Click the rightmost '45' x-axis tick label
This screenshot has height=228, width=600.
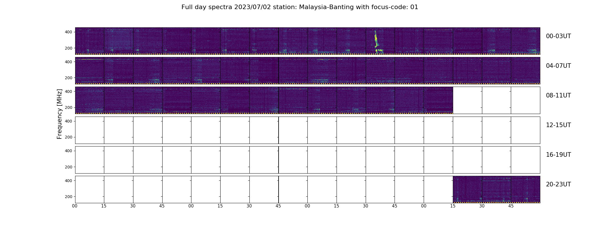coord(511,206)
